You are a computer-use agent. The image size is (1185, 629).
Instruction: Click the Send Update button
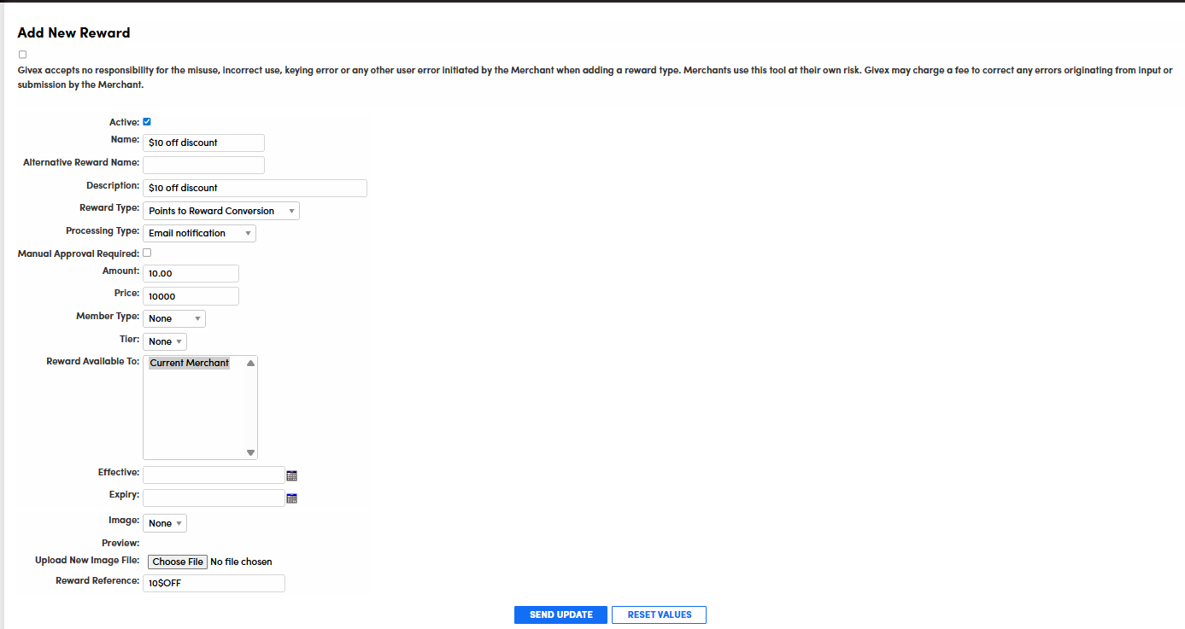click(x=560, y=614)
